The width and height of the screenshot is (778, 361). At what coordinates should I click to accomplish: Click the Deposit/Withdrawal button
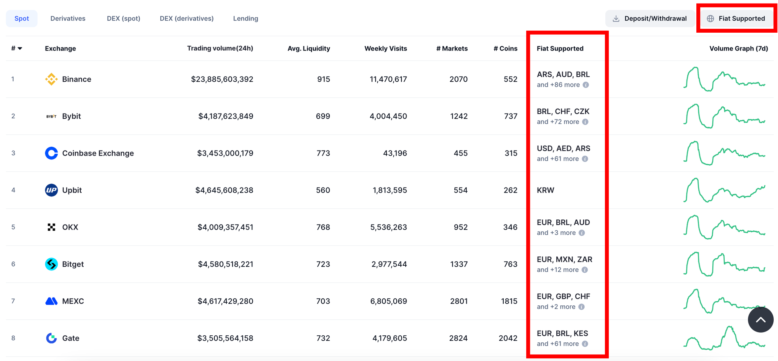[x=650, y=19]
